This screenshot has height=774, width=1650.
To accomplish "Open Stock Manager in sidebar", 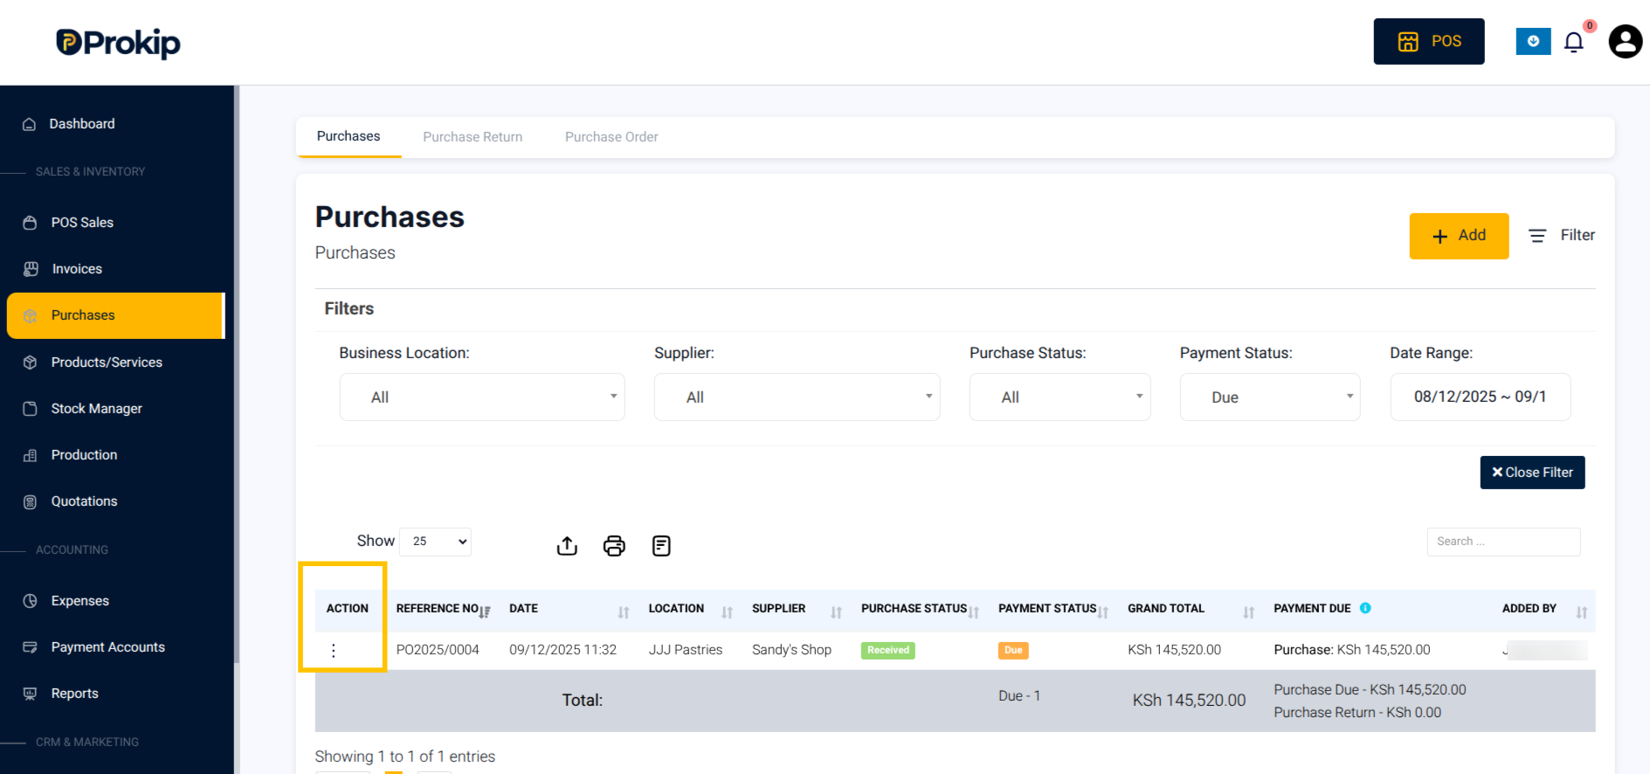I will pyautogui.click(x=96, y=409).
